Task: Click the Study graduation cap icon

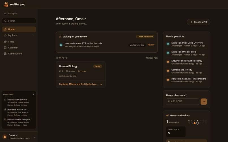Action: [x=5, y=42]
